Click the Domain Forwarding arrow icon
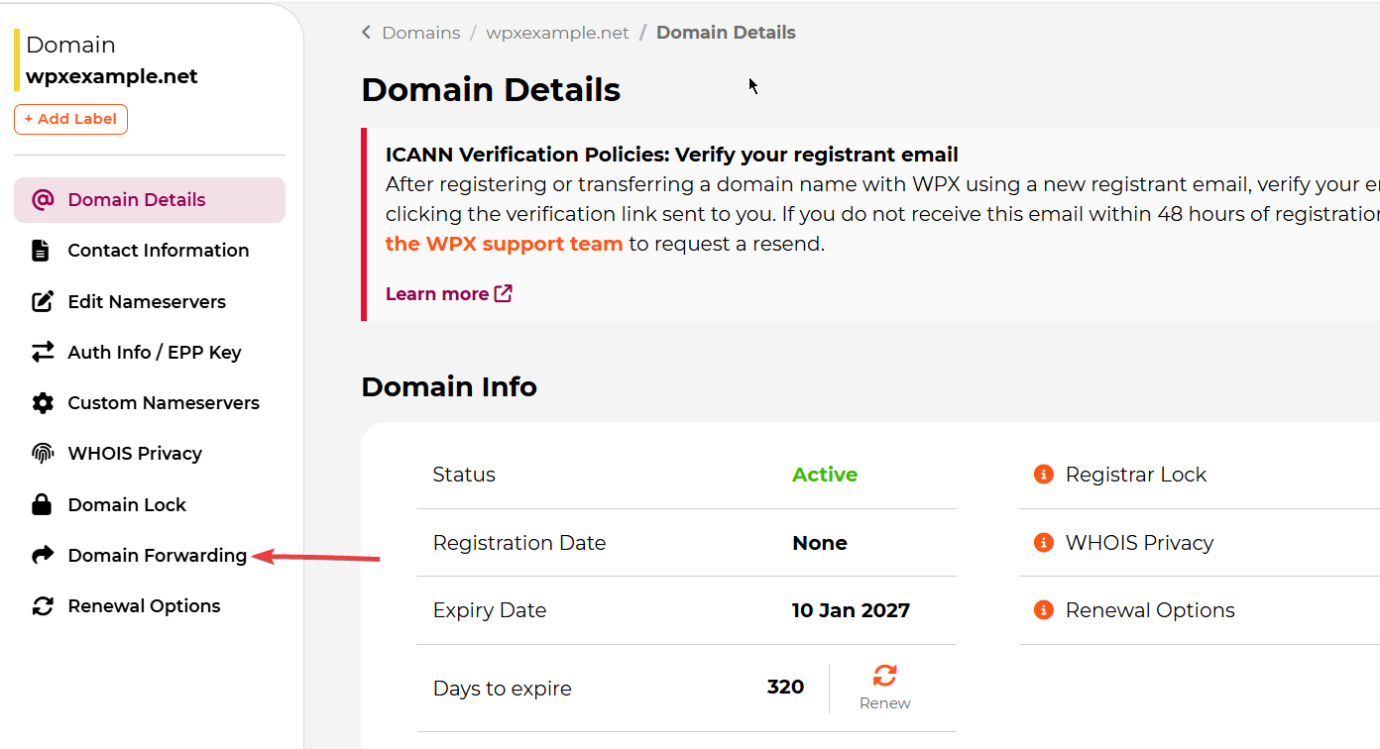1380x749 pixels. (x=43, y=556)
